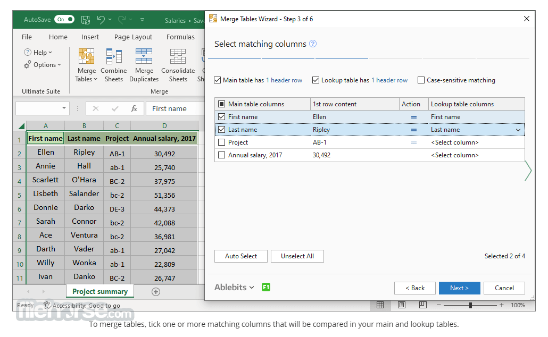
Task: Click the formula bar cancel X icon
Action: pyautogui.click(x=95, y=108)
